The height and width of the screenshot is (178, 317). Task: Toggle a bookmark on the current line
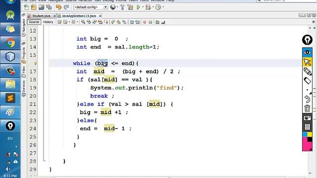tap(124, 22)
